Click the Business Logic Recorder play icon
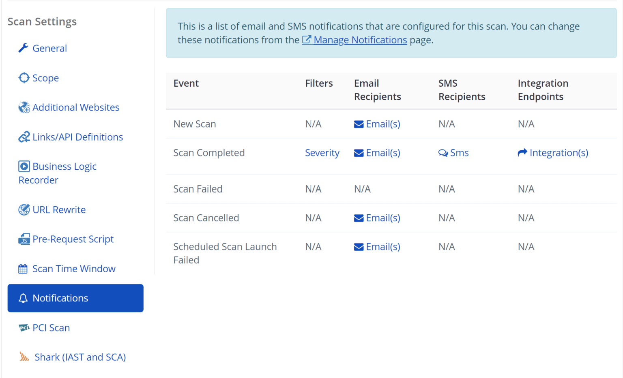Viewport: 623px width, 378px height. tap(24, 166)
